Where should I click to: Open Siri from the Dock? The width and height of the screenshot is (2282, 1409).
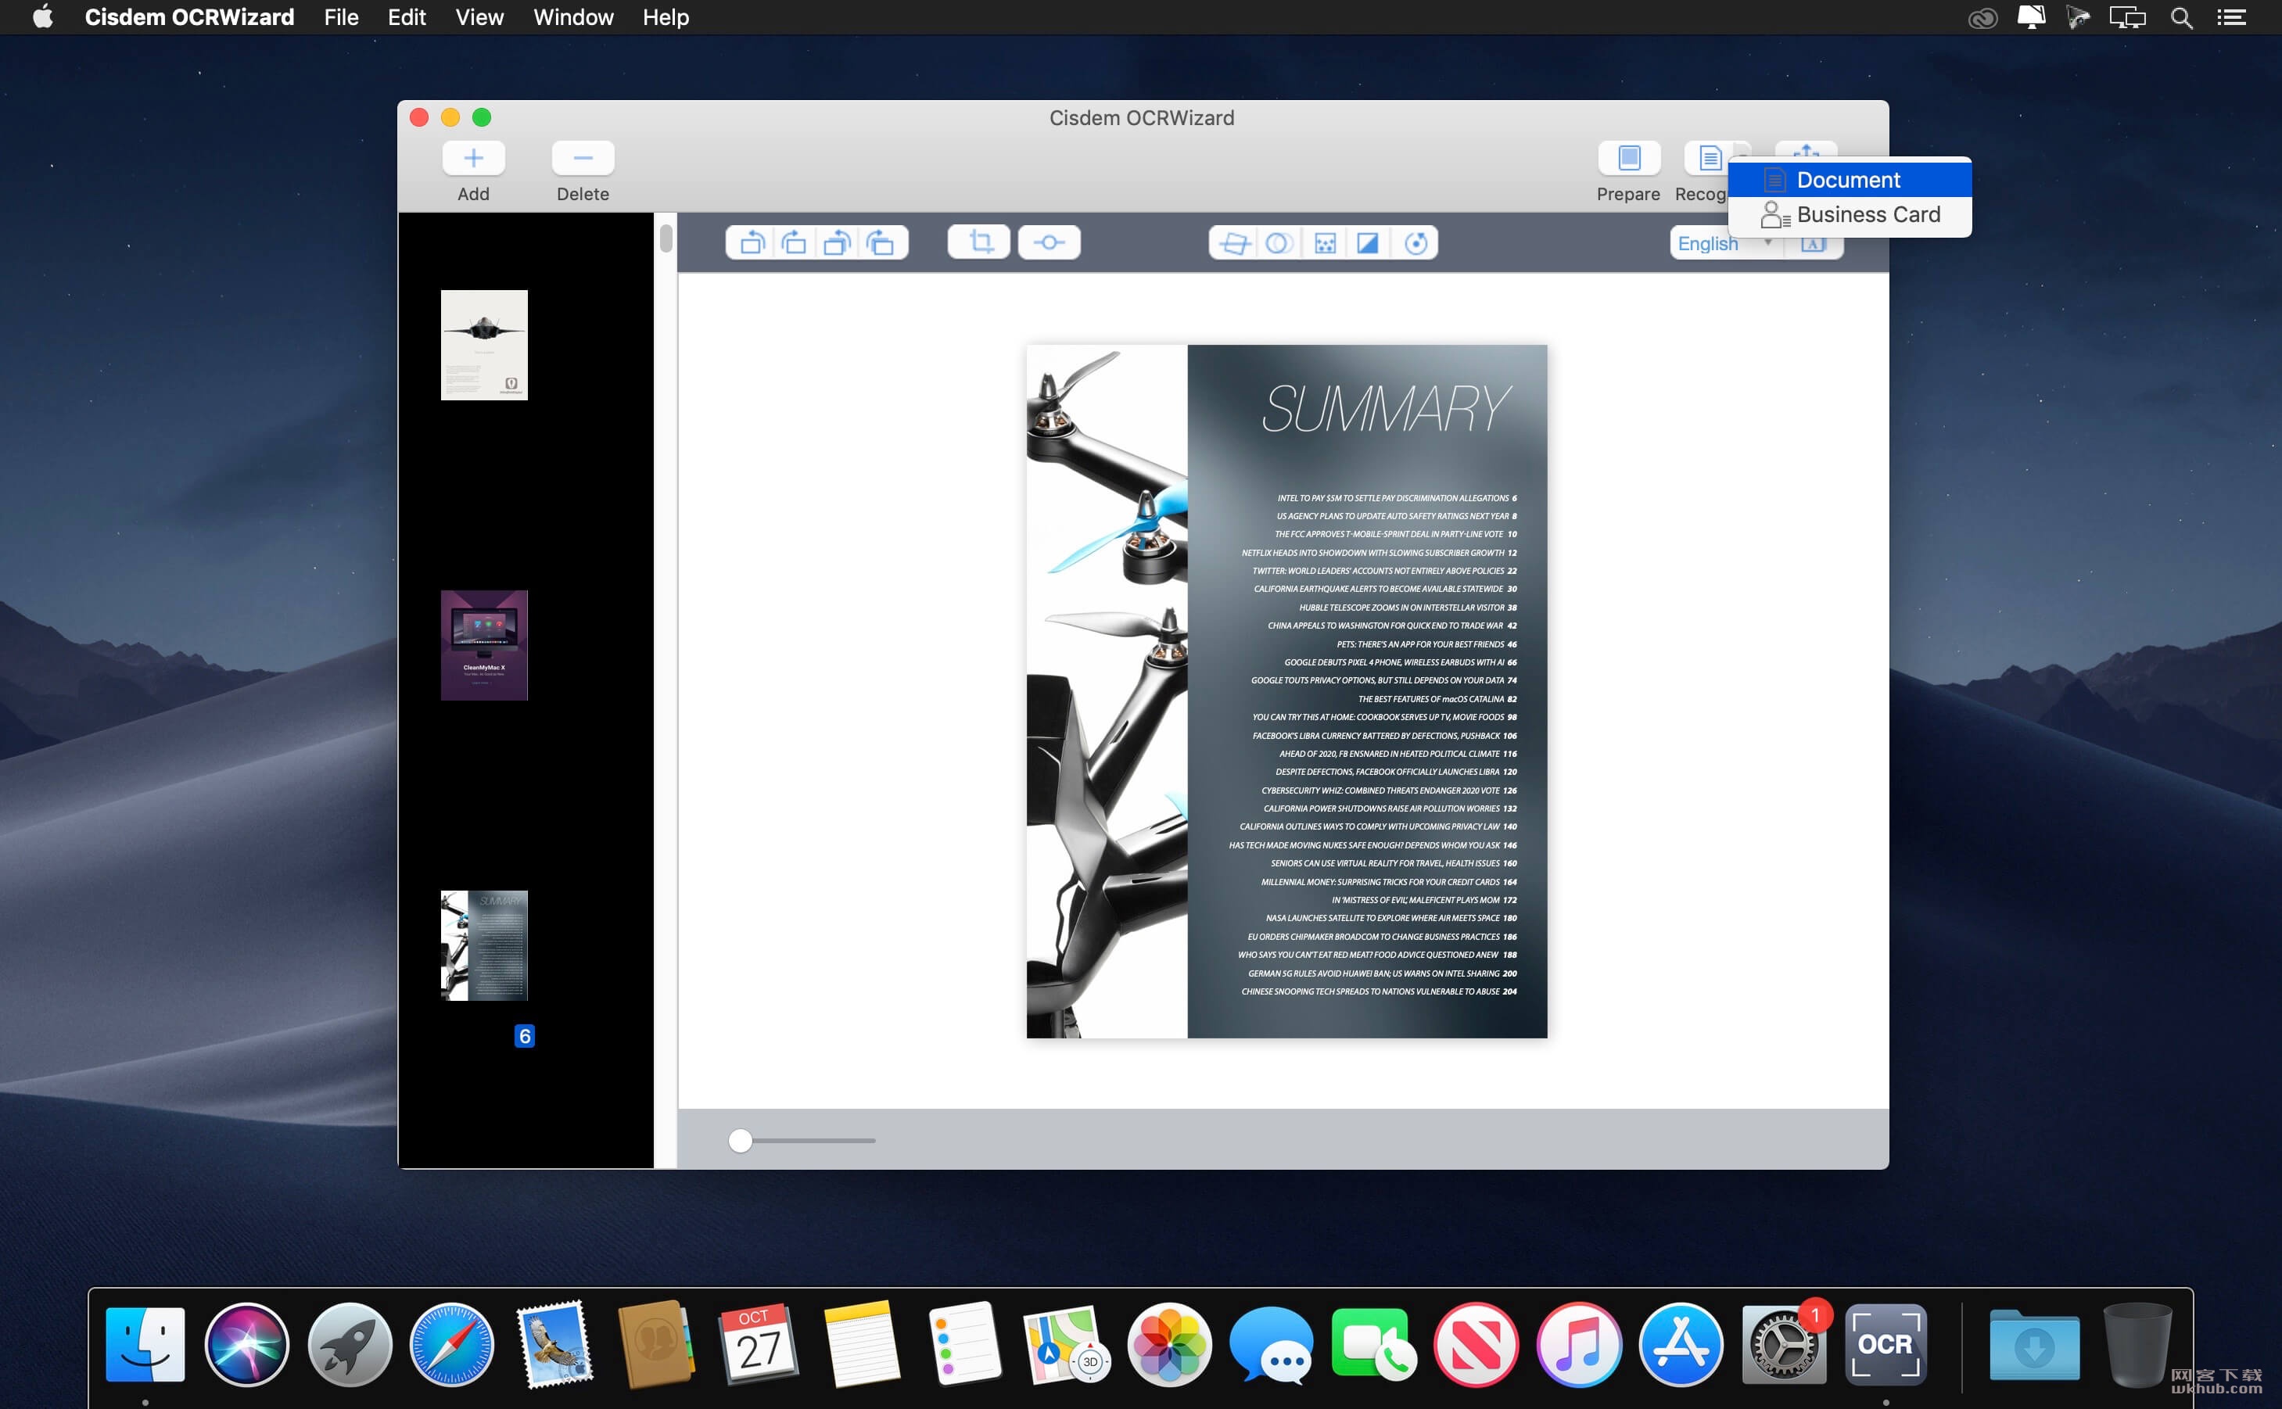pyautogui.click(x=247, y=1344)
